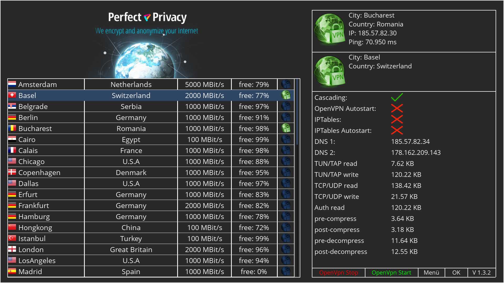This screenshot has height=283, width=504.
Task: Toggle the OpenVPN Autostart red cross
Action: point(397,108)
